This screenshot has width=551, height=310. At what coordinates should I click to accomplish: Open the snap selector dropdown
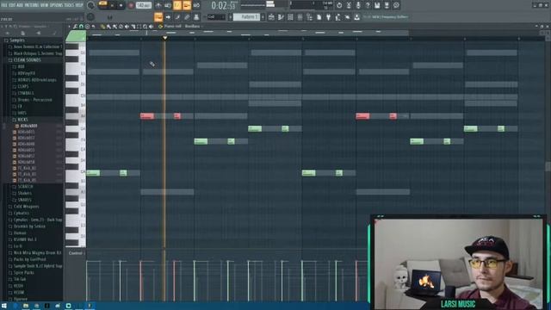[x=216, y=17]
